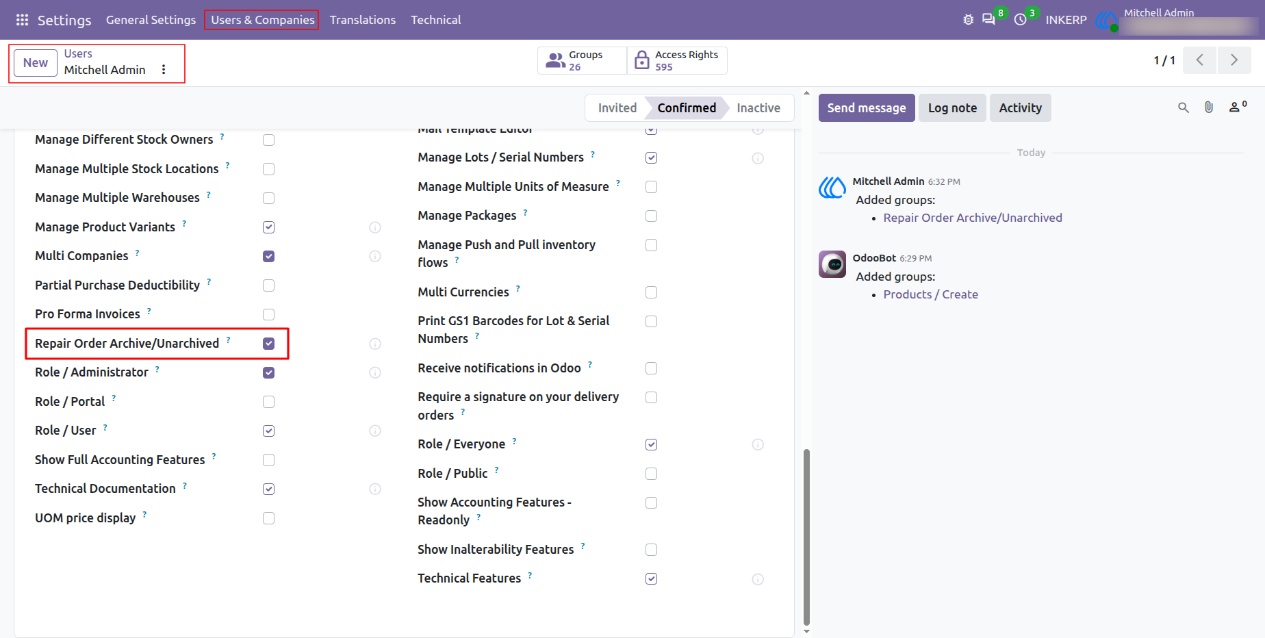Open Products / Create link in chatter
Viewport: 1265px width, 638px height.
(x=930, y=294)
